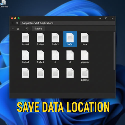This screenshot has height=125, width=125.
Task: Open the Corzlotds desktop shortcut icon
Action: point(3,4)
